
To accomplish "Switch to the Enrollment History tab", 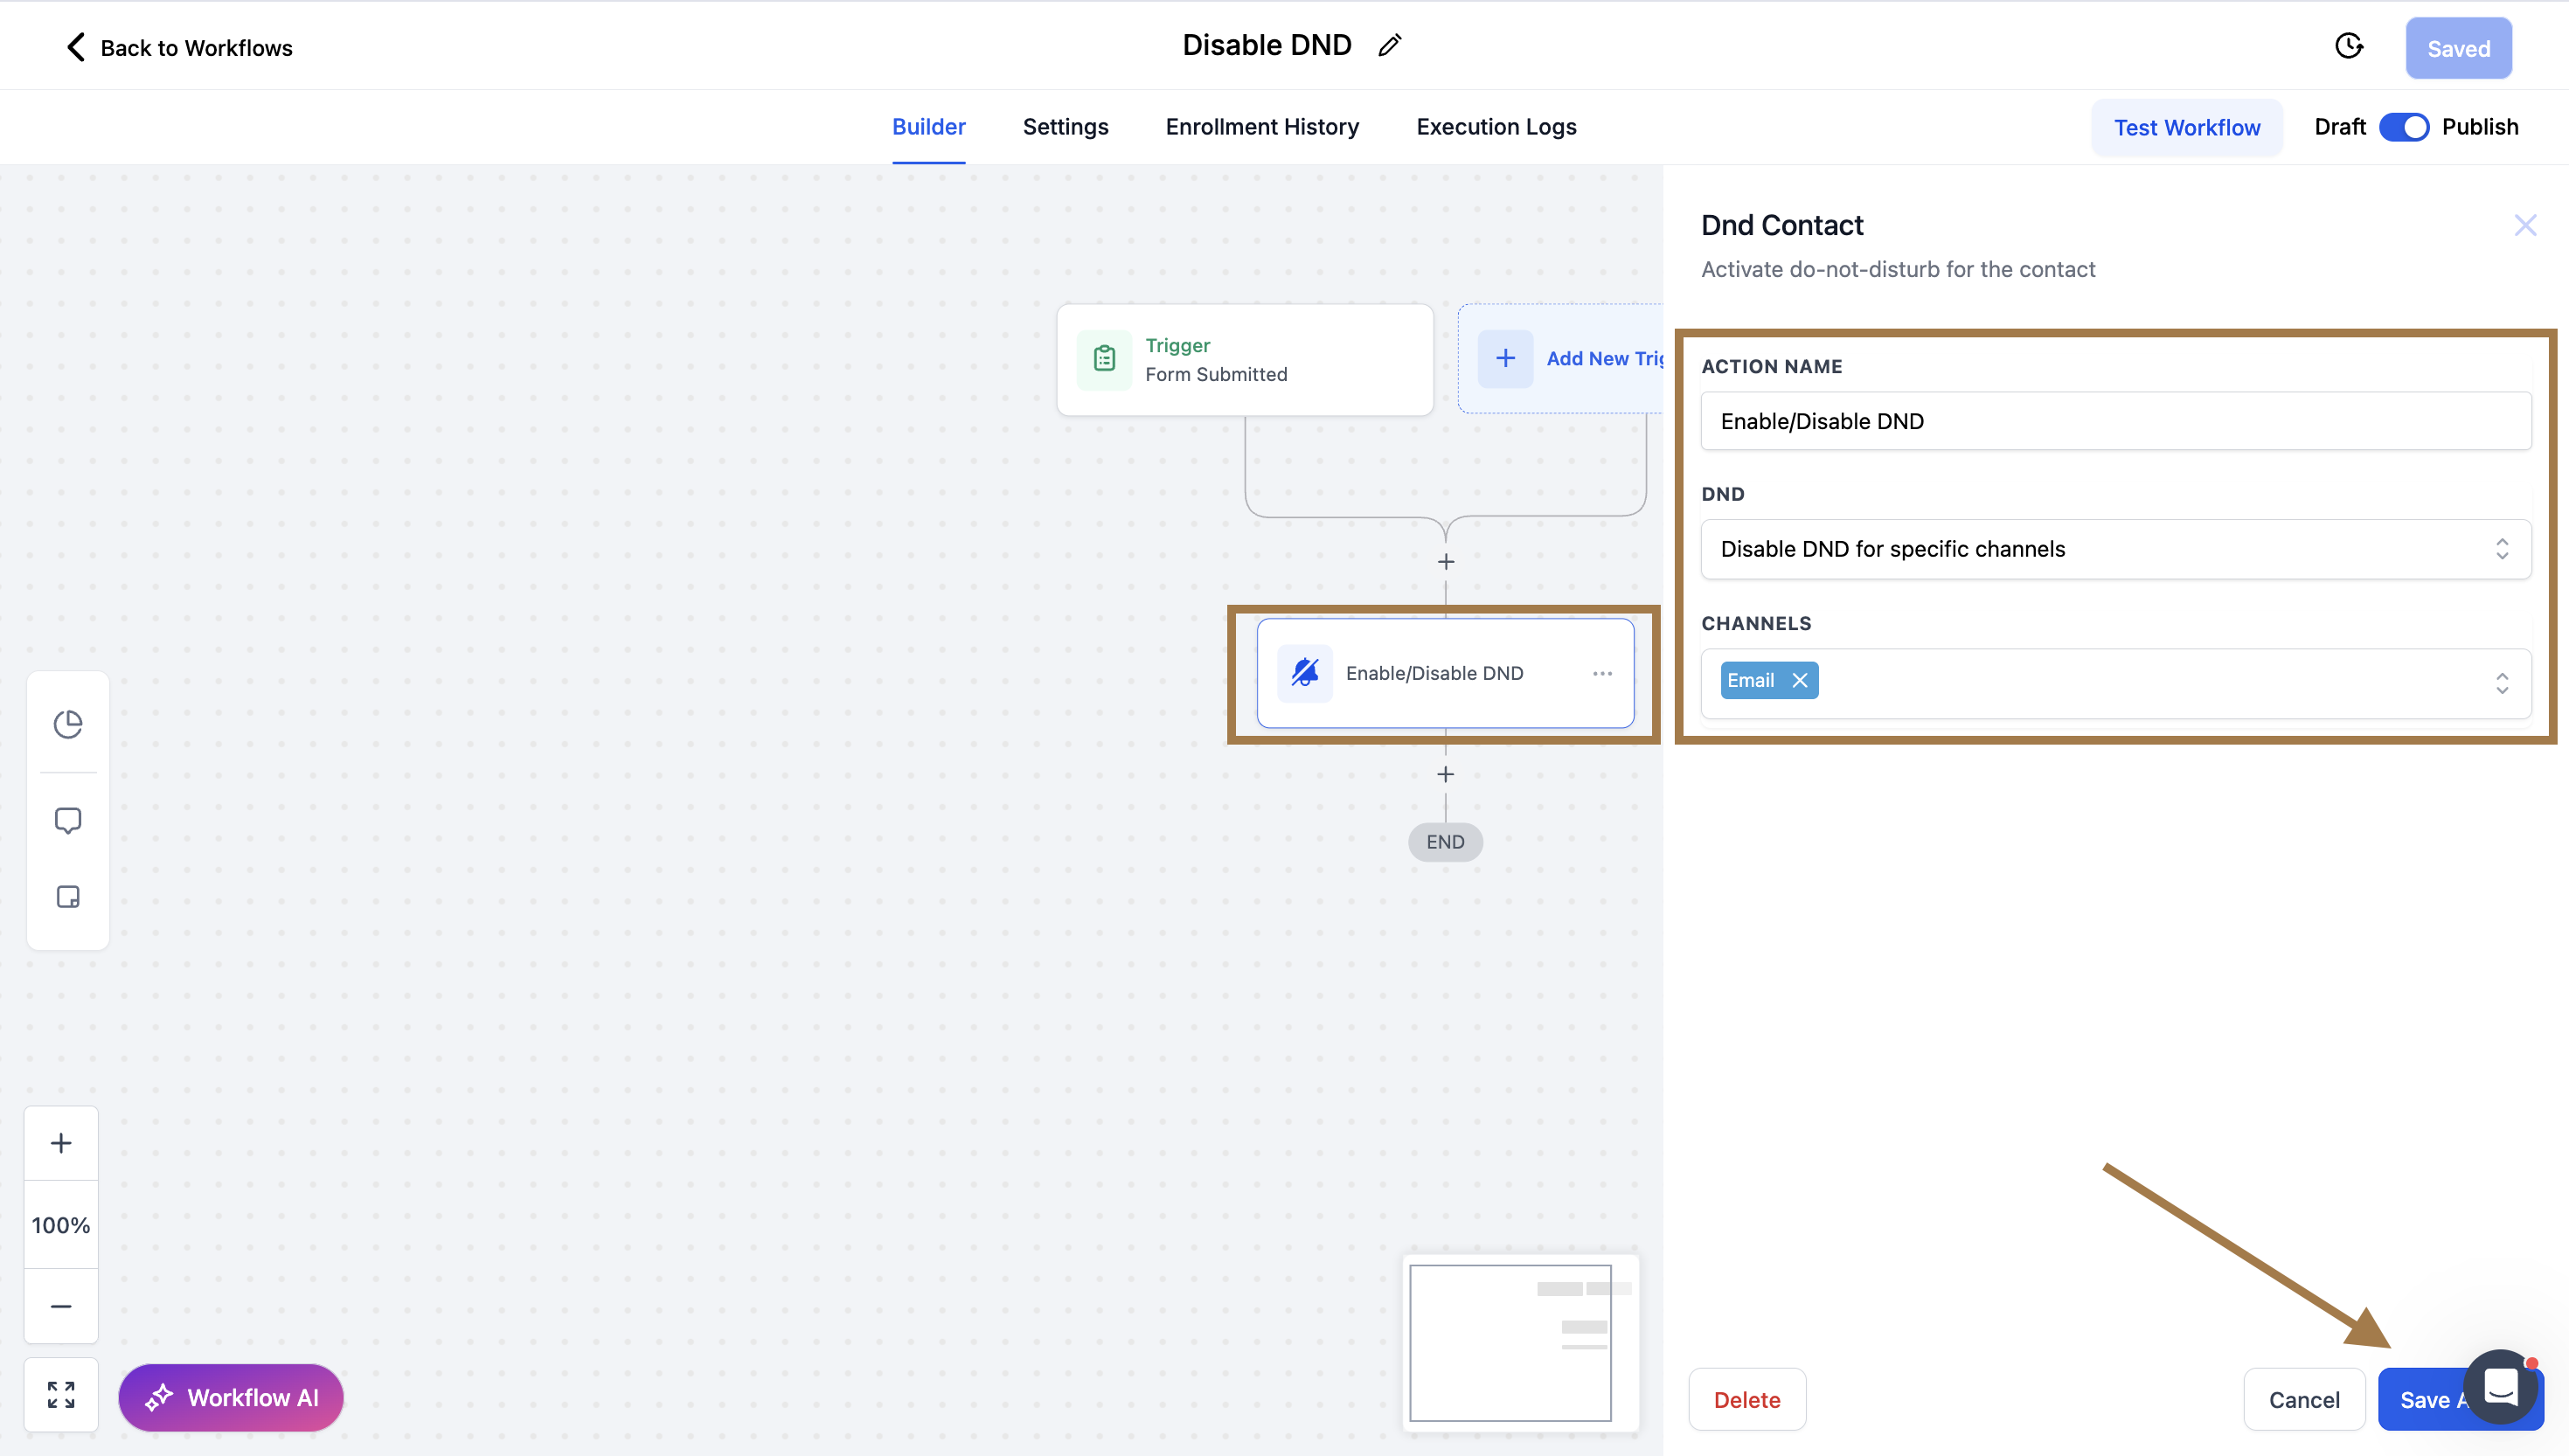I will click(1262, 127).
